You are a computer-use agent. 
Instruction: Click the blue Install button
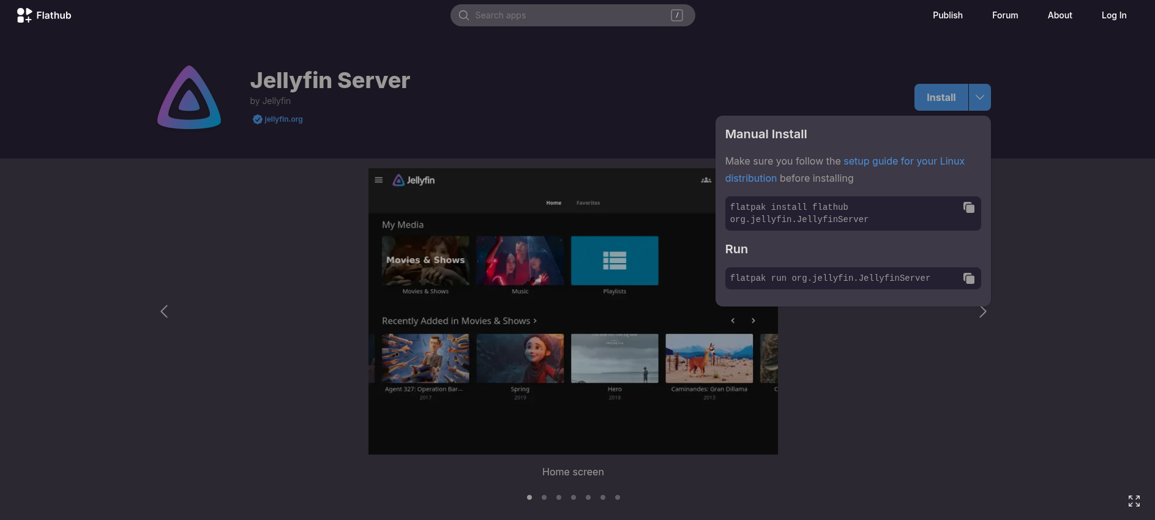941,97
